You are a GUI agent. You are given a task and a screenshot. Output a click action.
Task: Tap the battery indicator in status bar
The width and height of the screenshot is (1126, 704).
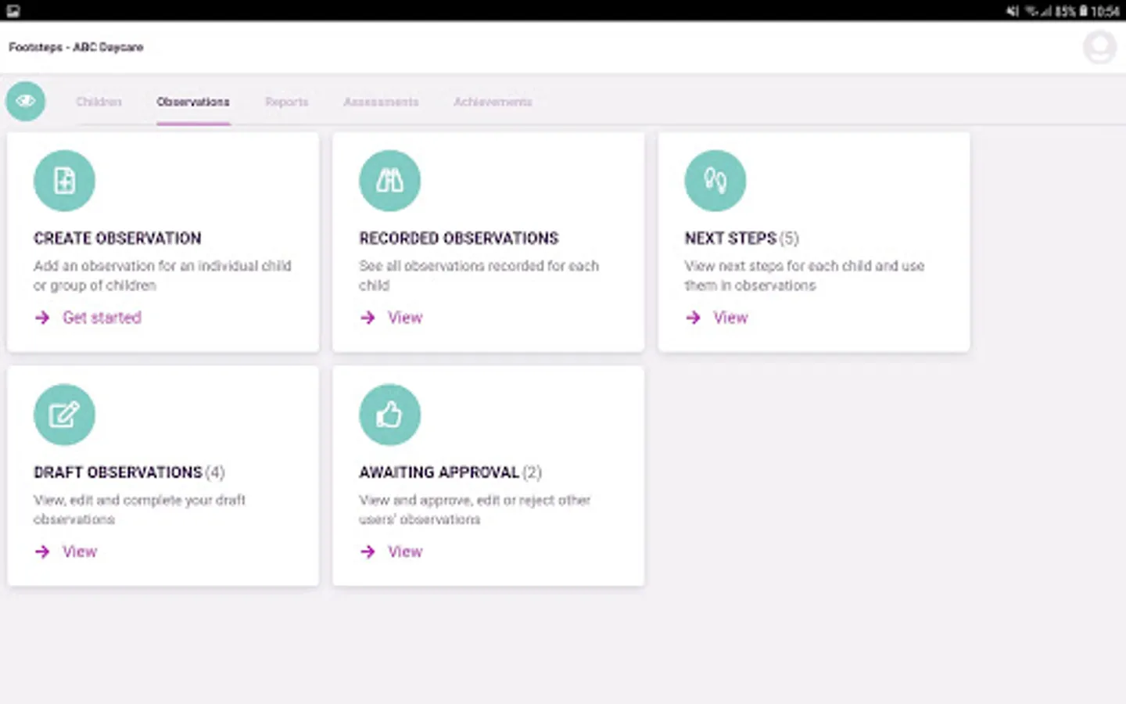[1083, 11]
